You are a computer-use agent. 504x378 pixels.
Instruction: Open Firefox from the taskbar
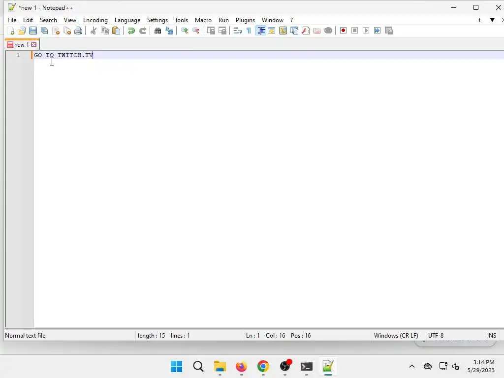click(241, 366)
